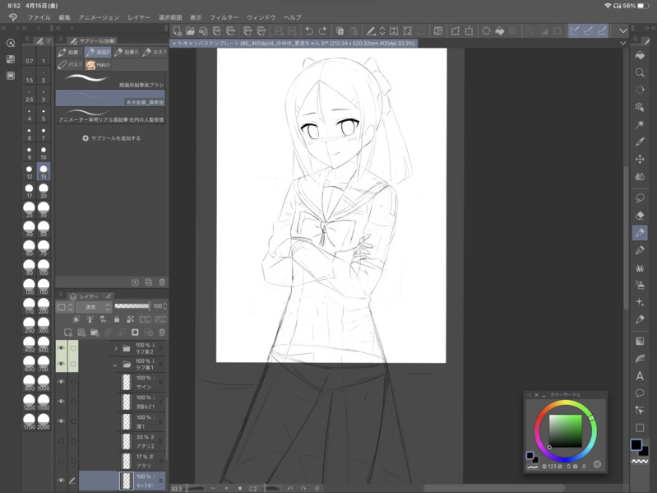Select brush size 100

[44, 267]
